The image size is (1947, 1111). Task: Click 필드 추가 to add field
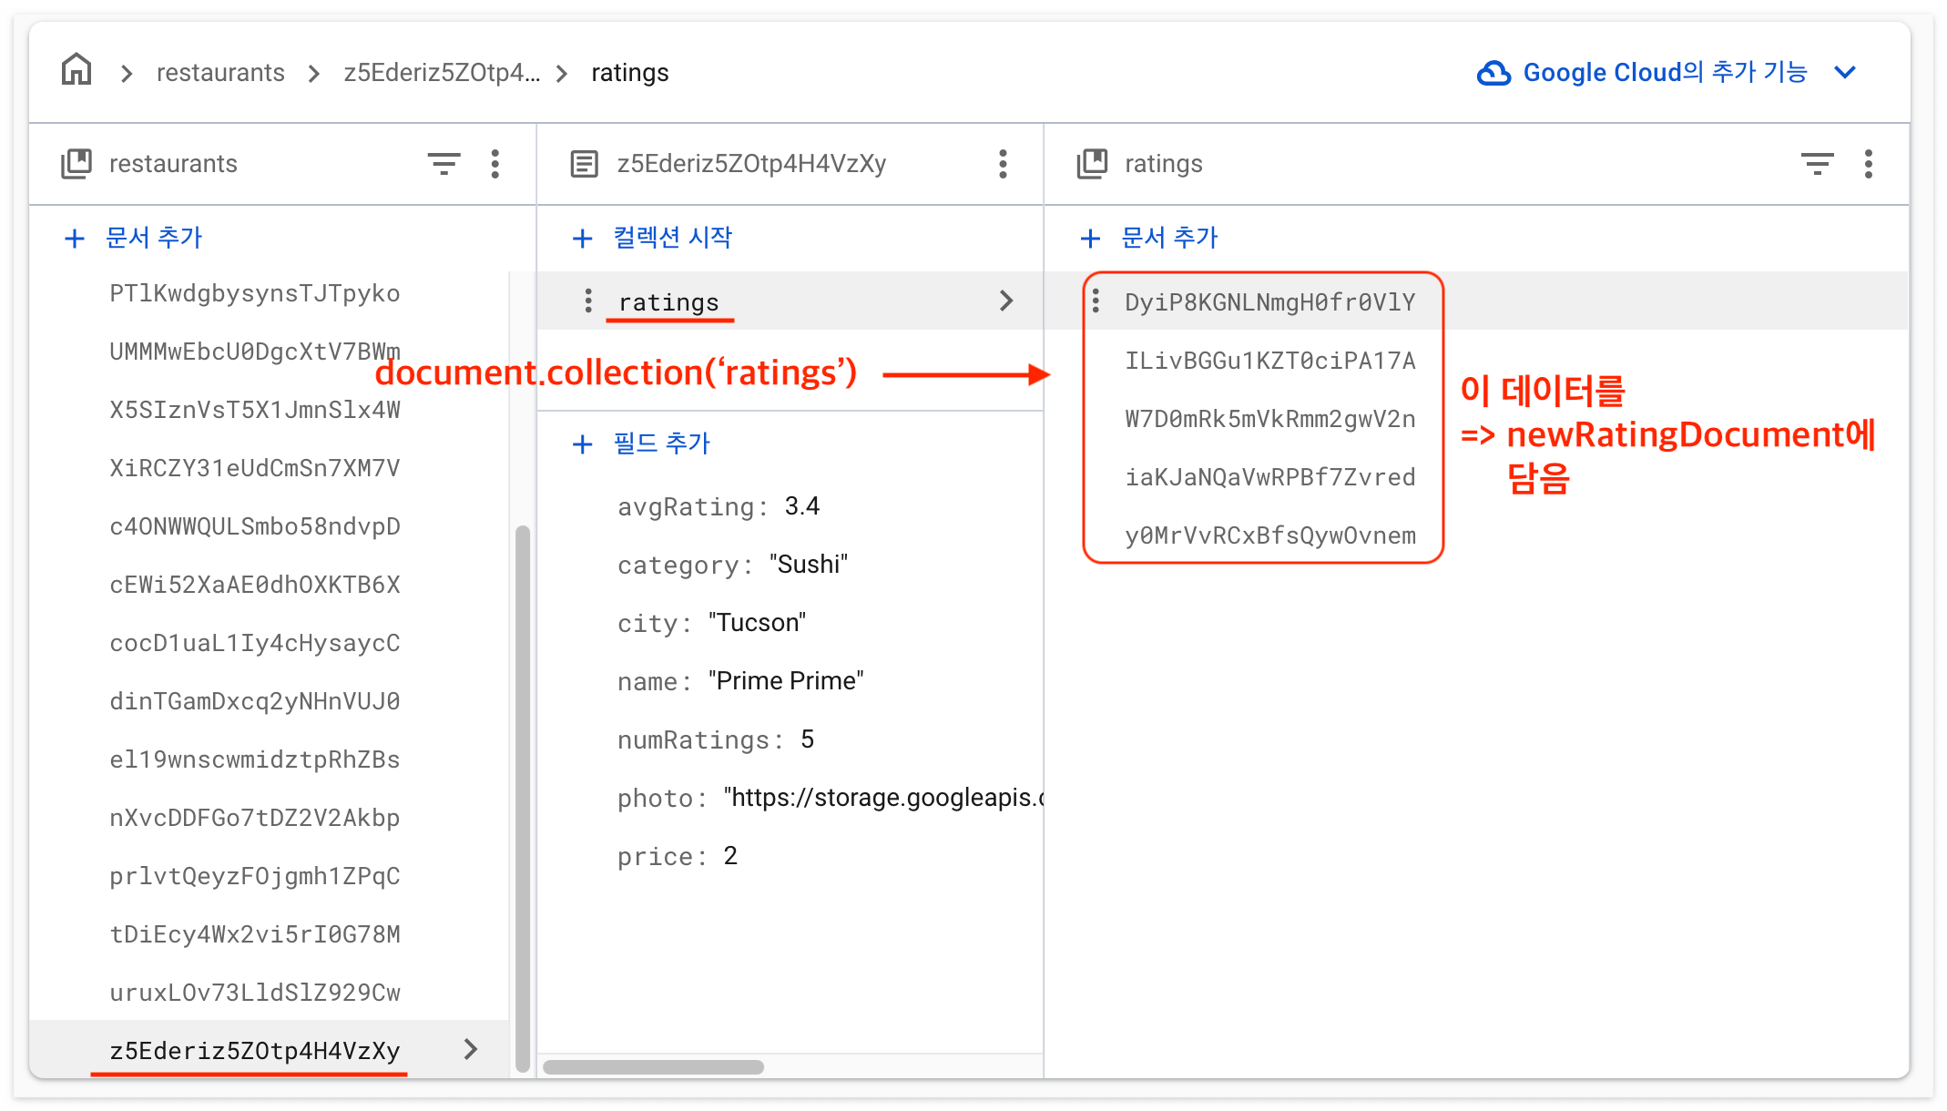click(x=642, y=443)
